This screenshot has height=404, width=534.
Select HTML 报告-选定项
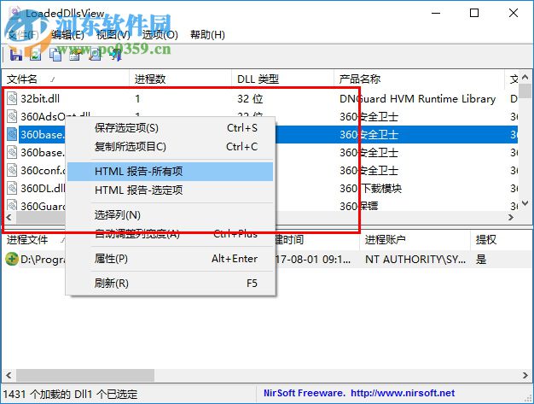click(171, 190)
